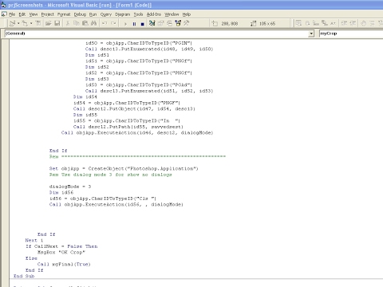The image size is (383, 287).
Task: Click the form position icon beside 288, 808
Action: coord(215,23)
